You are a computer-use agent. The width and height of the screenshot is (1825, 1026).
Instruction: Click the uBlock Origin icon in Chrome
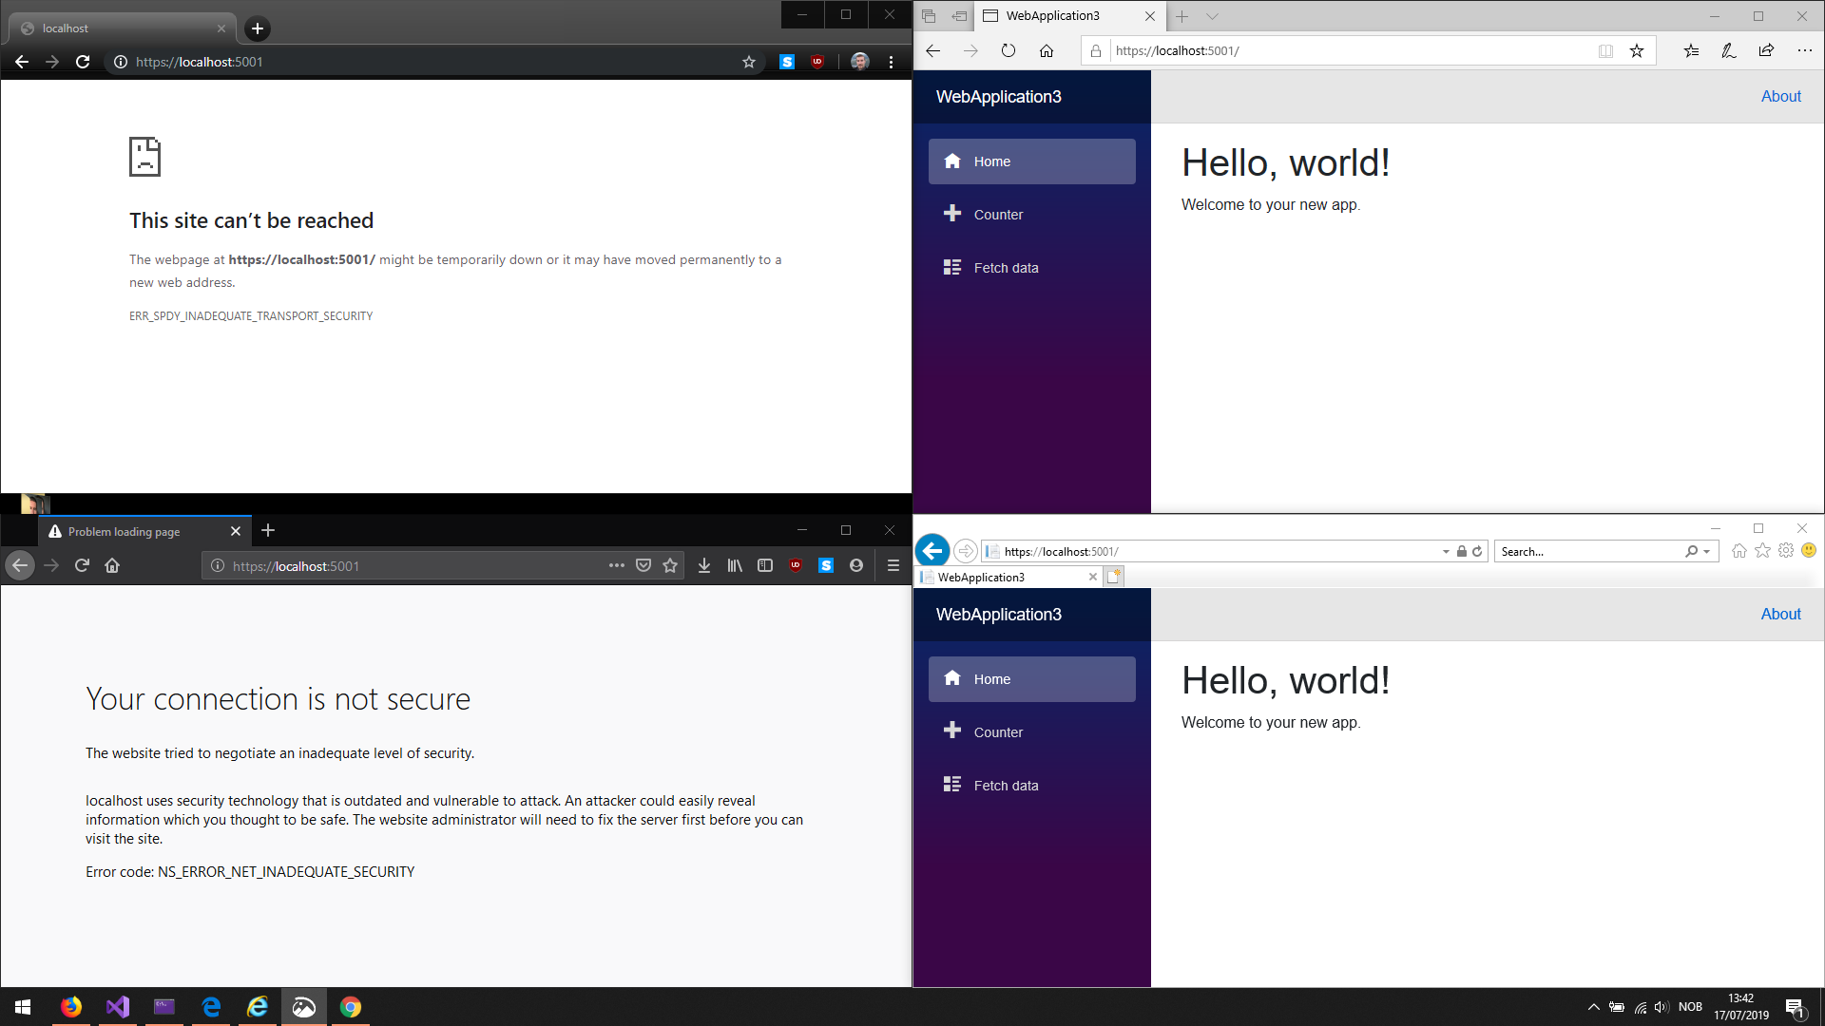(x=817, y=62)
